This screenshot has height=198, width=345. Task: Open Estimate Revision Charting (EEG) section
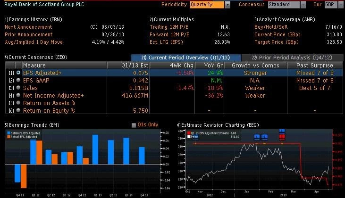pos(218,125)
